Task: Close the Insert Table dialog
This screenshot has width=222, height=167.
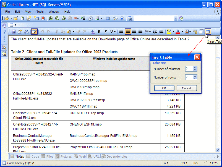Action: pos(197,57)
